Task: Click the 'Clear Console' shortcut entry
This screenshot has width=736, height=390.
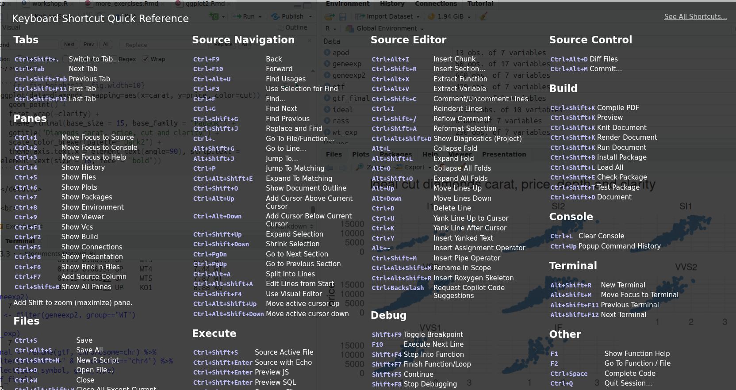Action: click(x=601, y=236)
